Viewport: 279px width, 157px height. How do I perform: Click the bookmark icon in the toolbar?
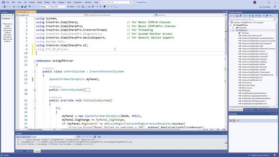105,7
